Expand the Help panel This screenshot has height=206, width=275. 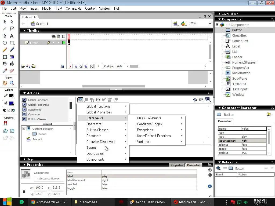[24, 159]
